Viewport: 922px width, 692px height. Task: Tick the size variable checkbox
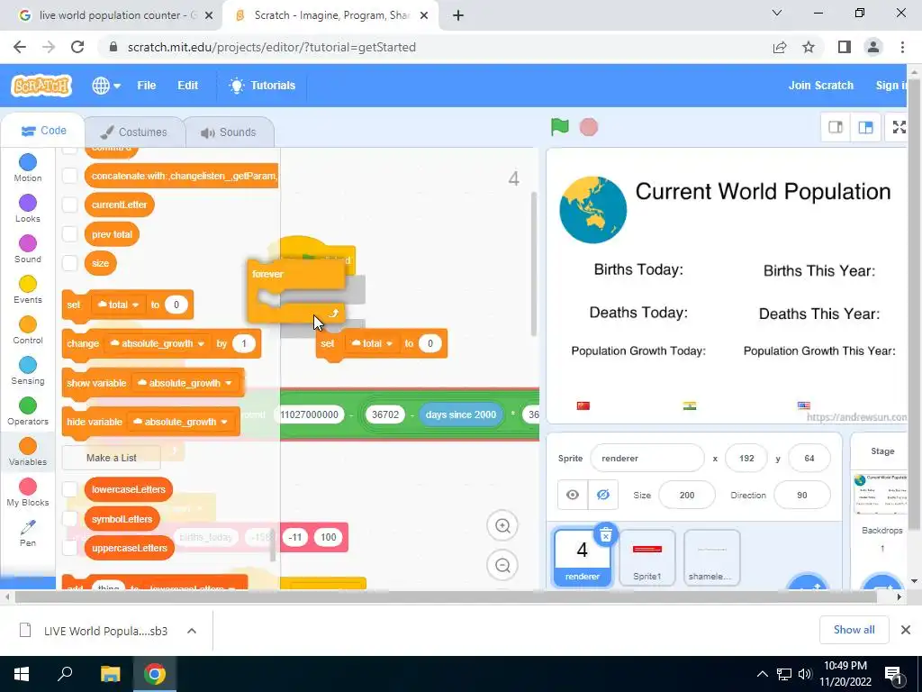[70, 263]
